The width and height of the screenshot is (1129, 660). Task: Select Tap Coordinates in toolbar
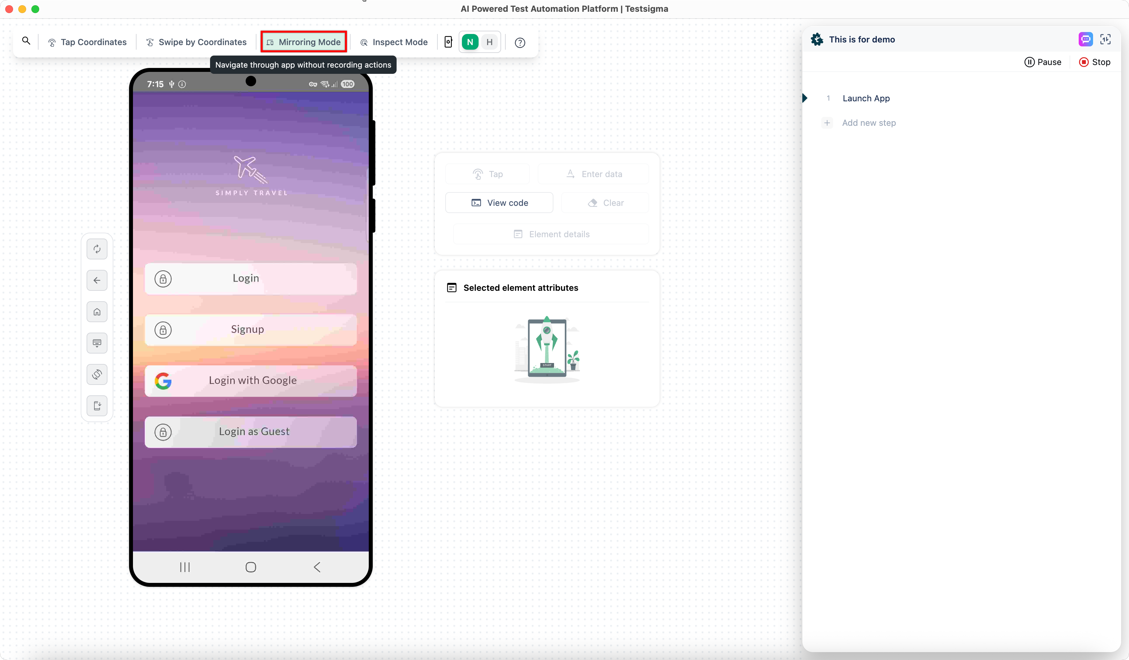(87, 42)
